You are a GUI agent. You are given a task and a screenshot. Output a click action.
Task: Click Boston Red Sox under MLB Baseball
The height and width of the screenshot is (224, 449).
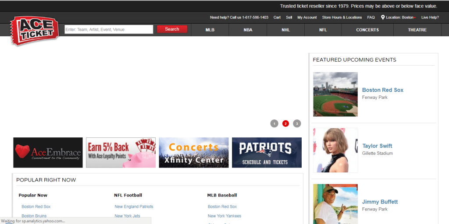click(222, 206)
